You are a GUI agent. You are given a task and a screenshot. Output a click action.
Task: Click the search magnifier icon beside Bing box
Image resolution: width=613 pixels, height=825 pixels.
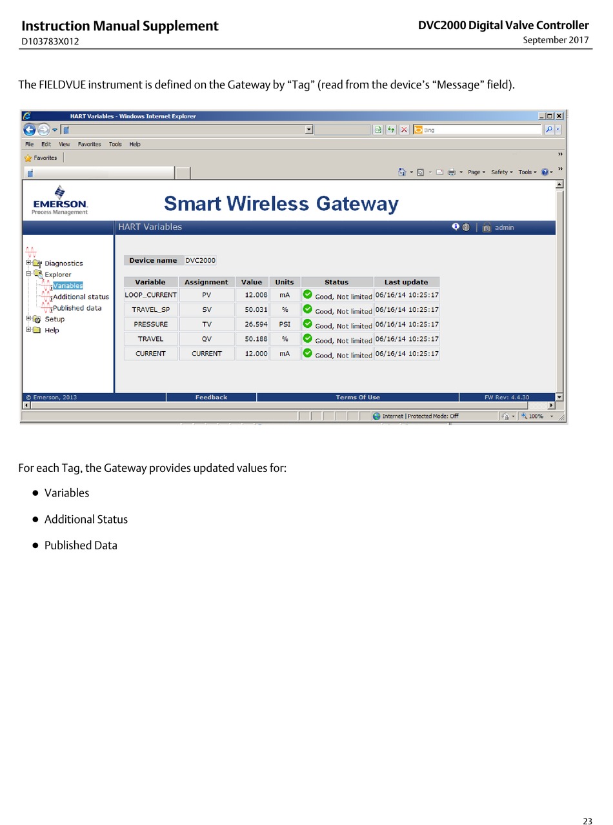click(548, 130)
